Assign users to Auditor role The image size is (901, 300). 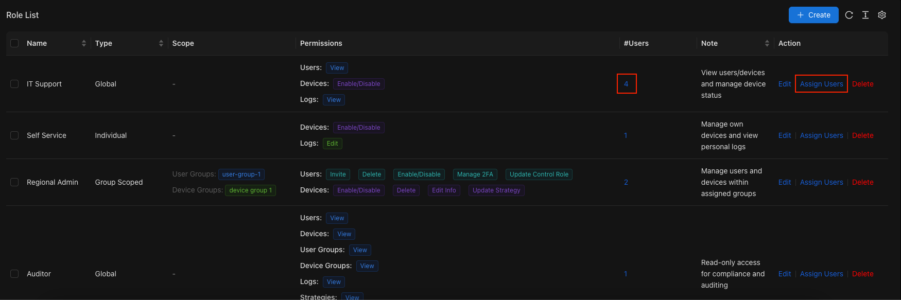[822, 274]
